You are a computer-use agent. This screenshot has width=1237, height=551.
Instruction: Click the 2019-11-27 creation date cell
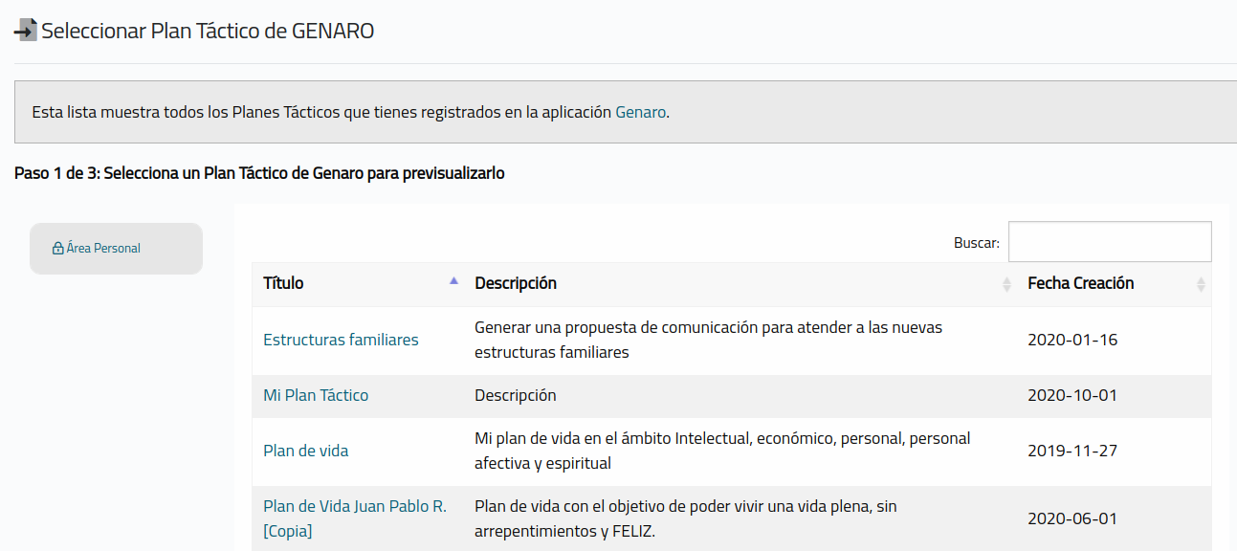pos(1071,451)
